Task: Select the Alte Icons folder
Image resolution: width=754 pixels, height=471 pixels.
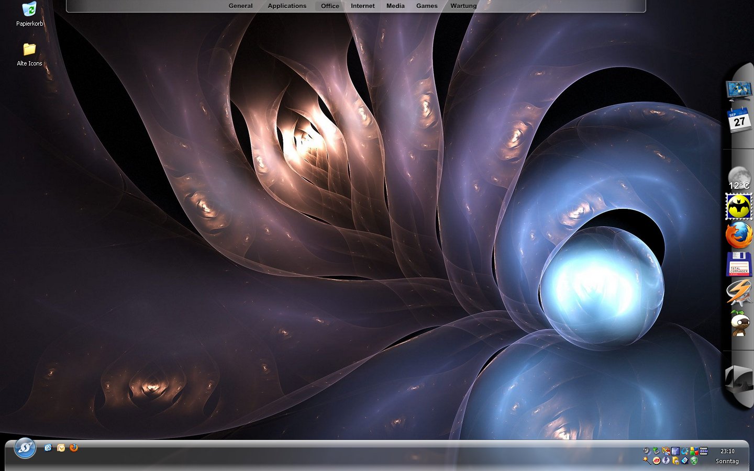Action: click(29, 54)
